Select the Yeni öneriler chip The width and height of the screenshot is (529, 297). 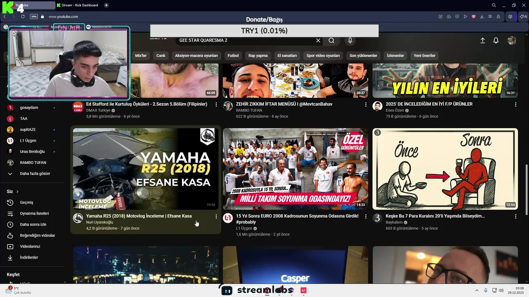pos(424,56)
